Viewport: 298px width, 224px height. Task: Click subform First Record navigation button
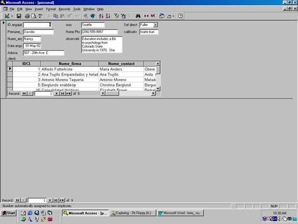click(x=24, y=93)
